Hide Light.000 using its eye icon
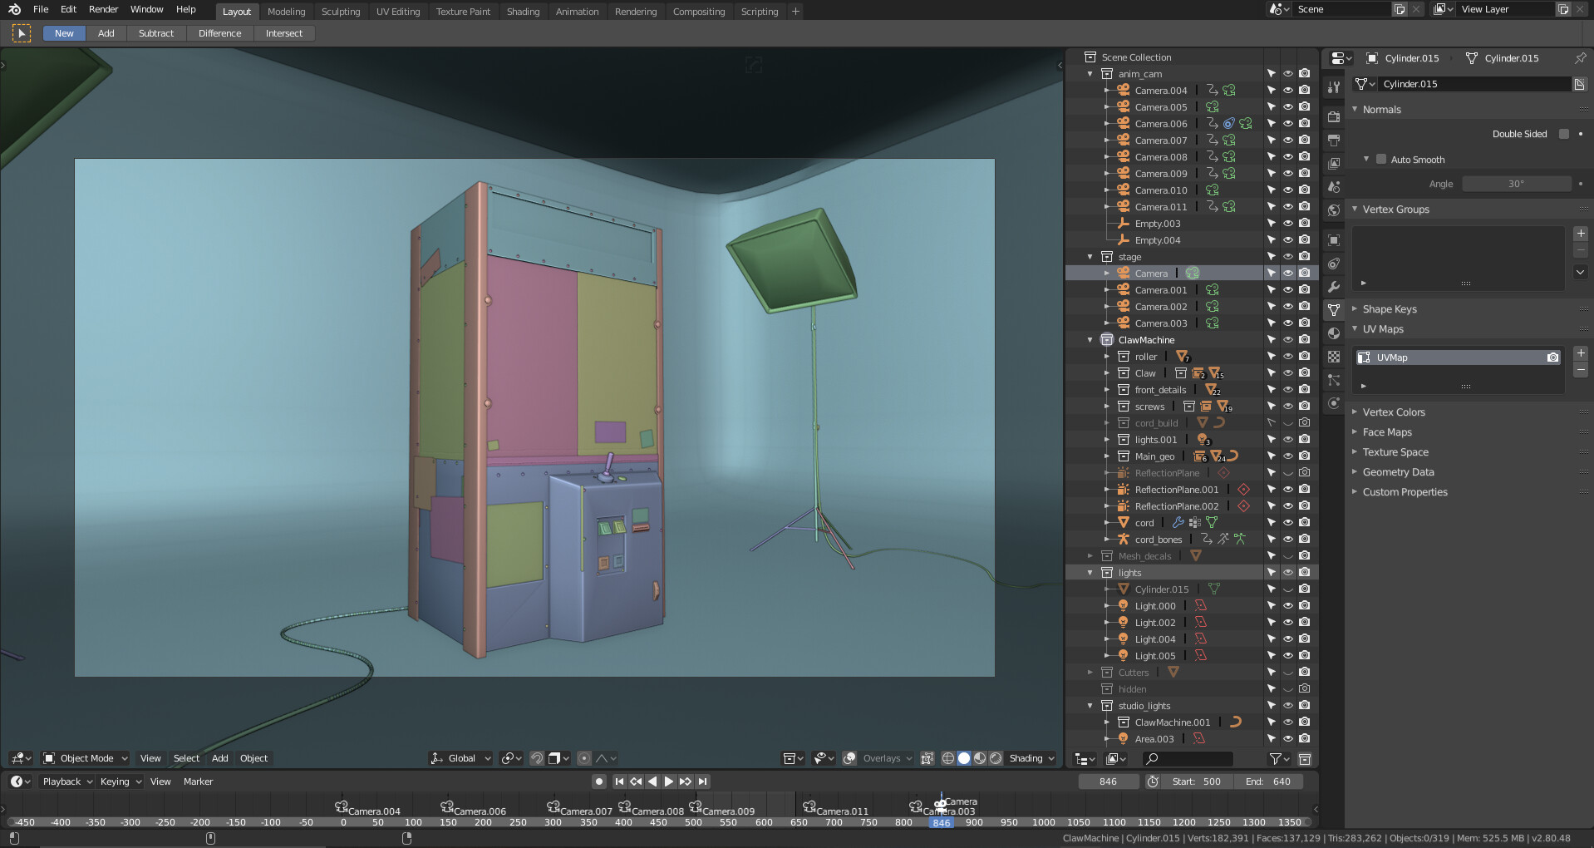Viewport: 1594px width, 848px height. 1287,606
